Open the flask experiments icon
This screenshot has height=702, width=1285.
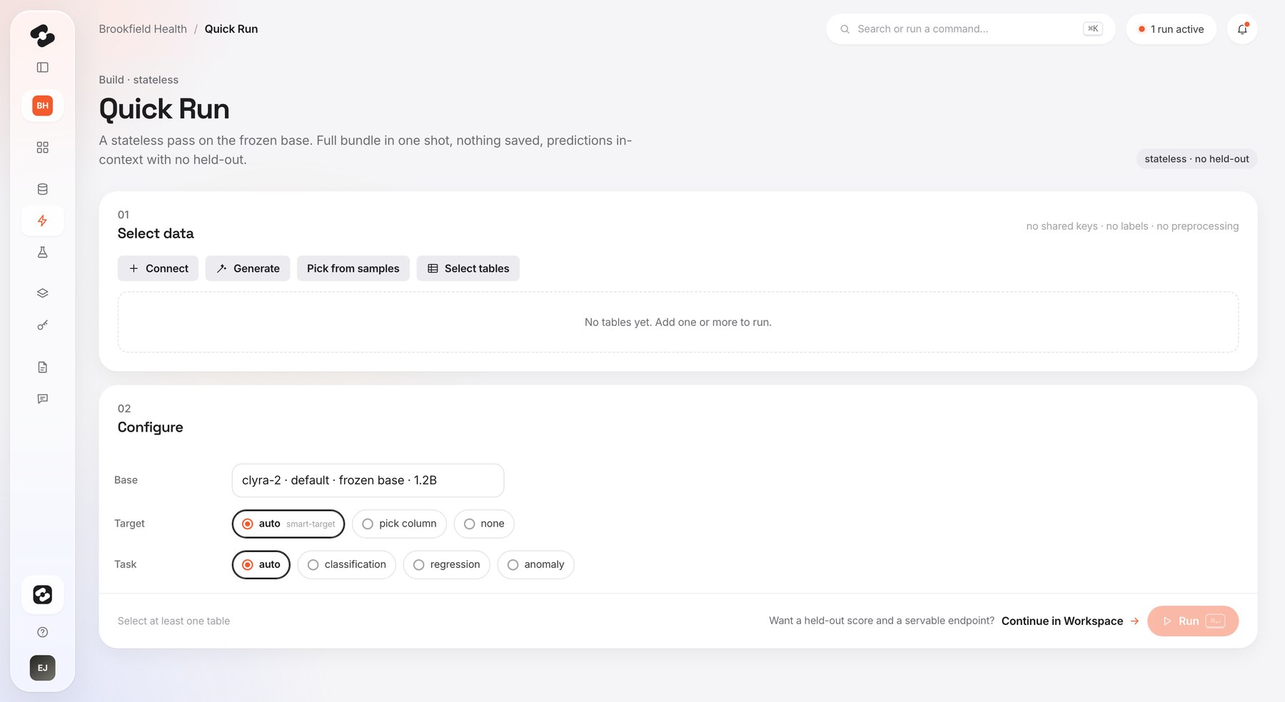coord(42,252)
